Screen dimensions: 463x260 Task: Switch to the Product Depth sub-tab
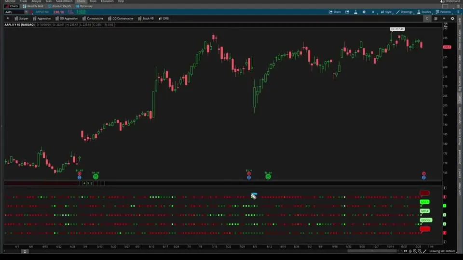tap(59, 6)
